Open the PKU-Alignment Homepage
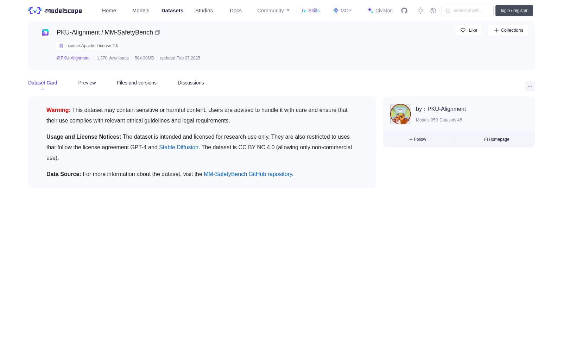563x352 pixels. coord(496,139)
